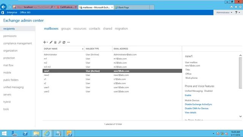The width and height of the screenshot is (243, 137).
Task: Switch to the groups tab
Action: coord(66,29)
